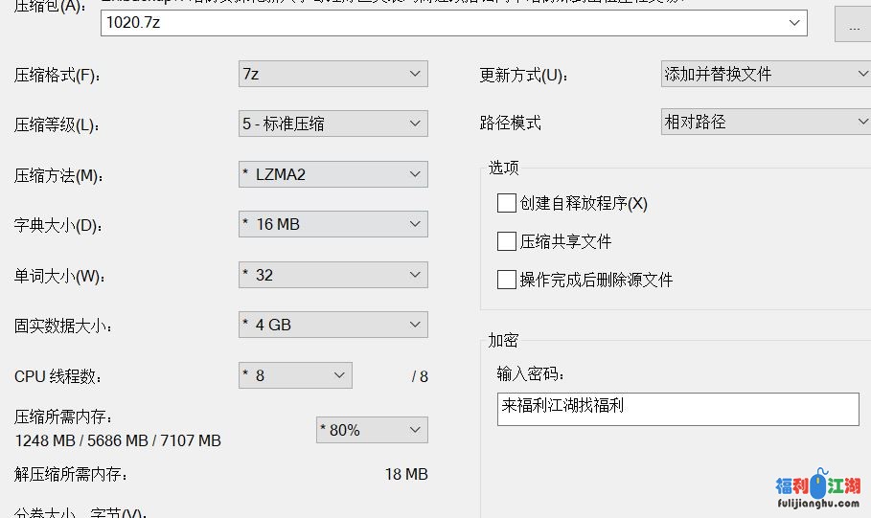The width and height of the screenshot is (871, 518).
Task: Click the 字典大小(D) label
Action: pyautogui.click(x=57, y=226)
